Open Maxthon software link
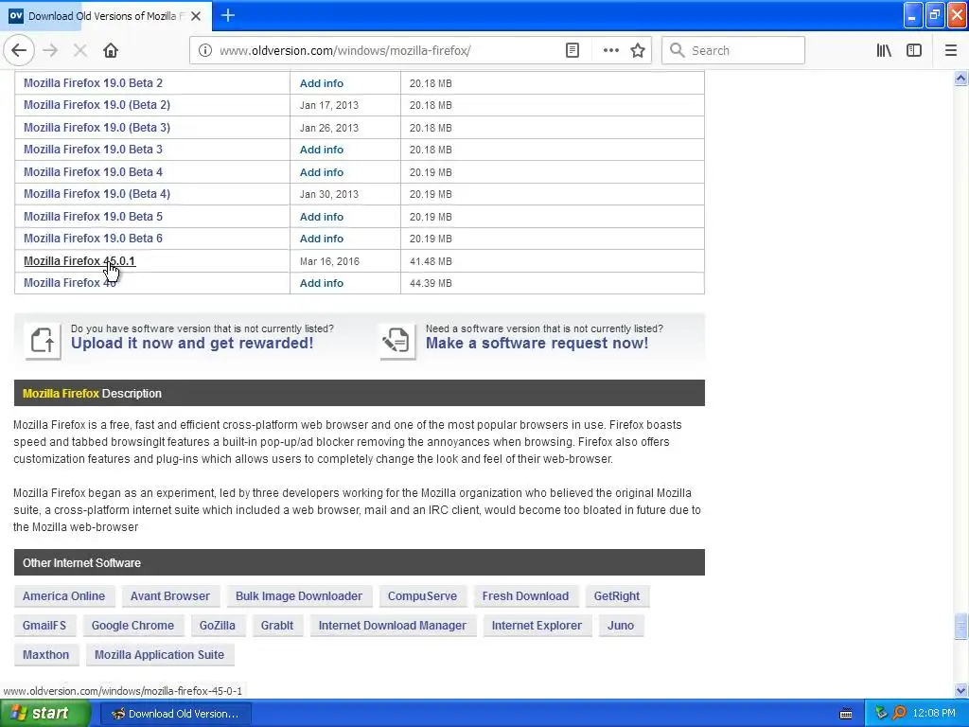969x727 pixels. pyautogui.click(x=45, y=655)
